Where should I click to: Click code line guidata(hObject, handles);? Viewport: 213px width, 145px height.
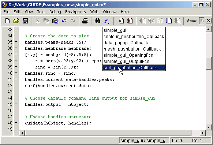(x=58, y=123)
